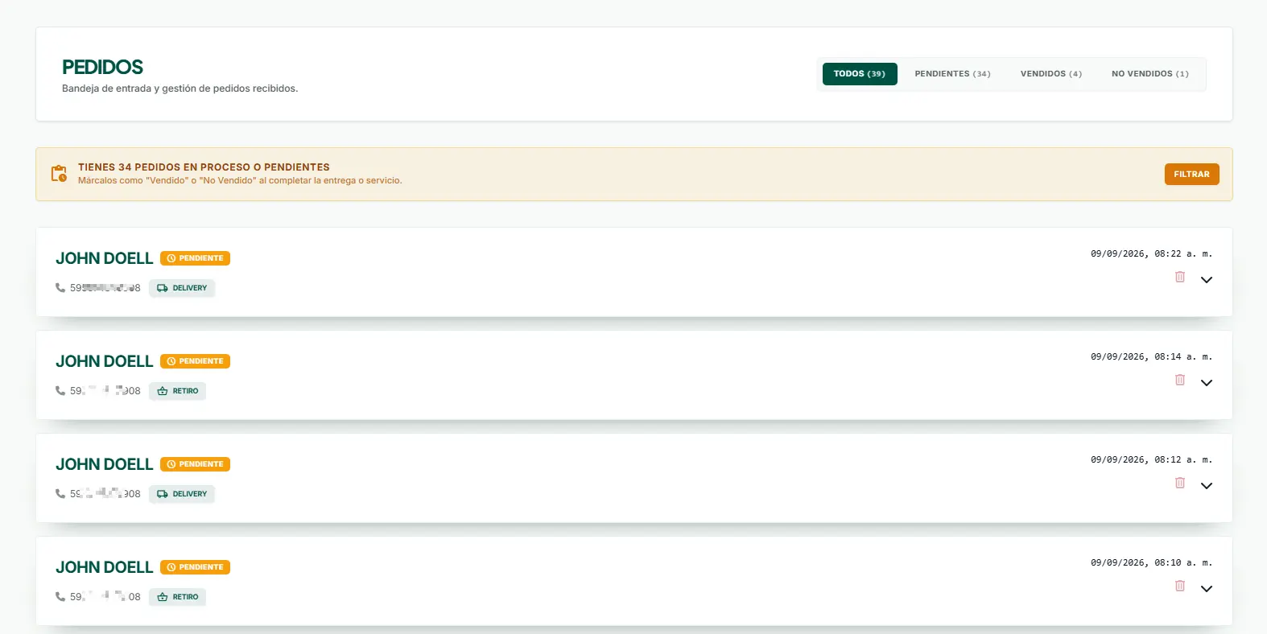Delete the order from 08:14 a. m.
The width and height of the screenshot is (1267, 634).
click(x=1180, y=380)
